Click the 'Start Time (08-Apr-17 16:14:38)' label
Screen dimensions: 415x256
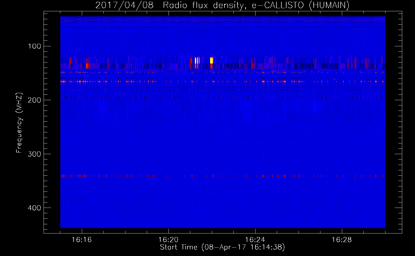click(x=222, y=247)
